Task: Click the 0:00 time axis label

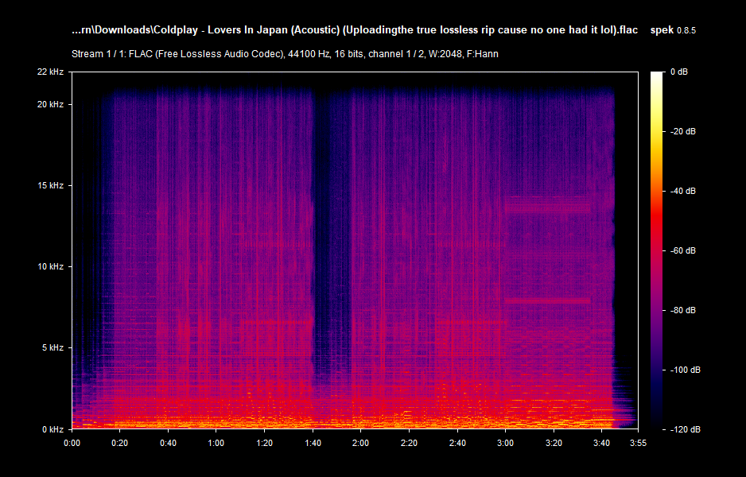Action: (72, 444)
